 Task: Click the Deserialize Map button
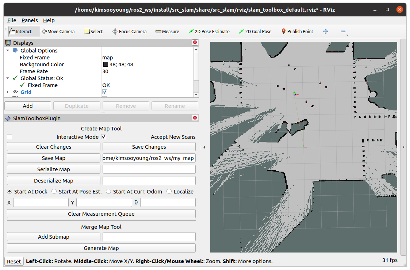point(54,180)
